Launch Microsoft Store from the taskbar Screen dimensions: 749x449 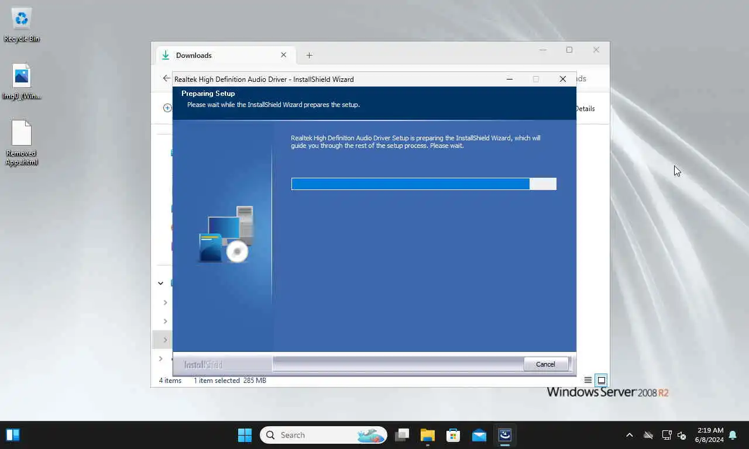tap(453, 435)
